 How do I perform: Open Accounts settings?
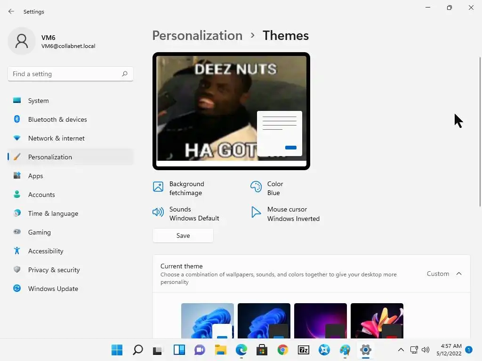71,195
